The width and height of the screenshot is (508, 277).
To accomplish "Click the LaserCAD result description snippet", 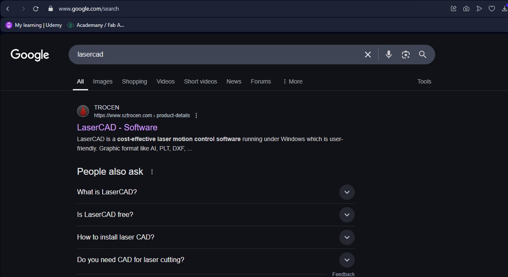I will pos(210,144).
